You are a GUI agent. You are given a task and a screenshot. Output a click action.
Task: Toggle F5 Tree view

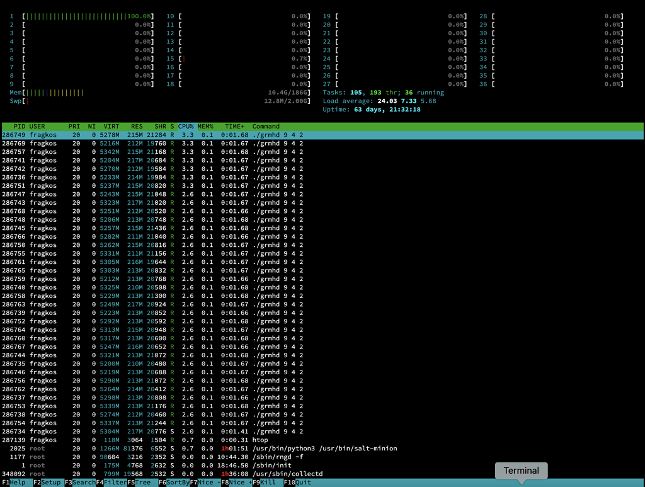[139, 483]
